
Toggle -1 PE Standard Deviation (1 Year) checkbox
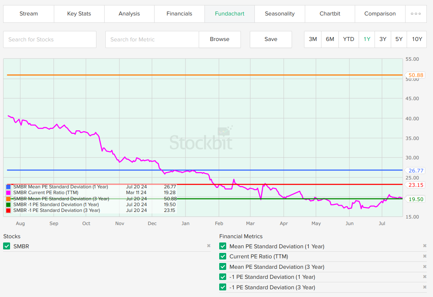223,277
